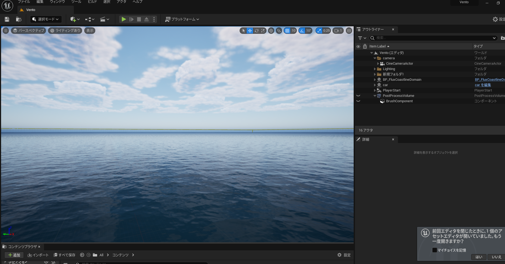Click the Skip frame playback button
This screenshot has height=264, width=505.
131,19
